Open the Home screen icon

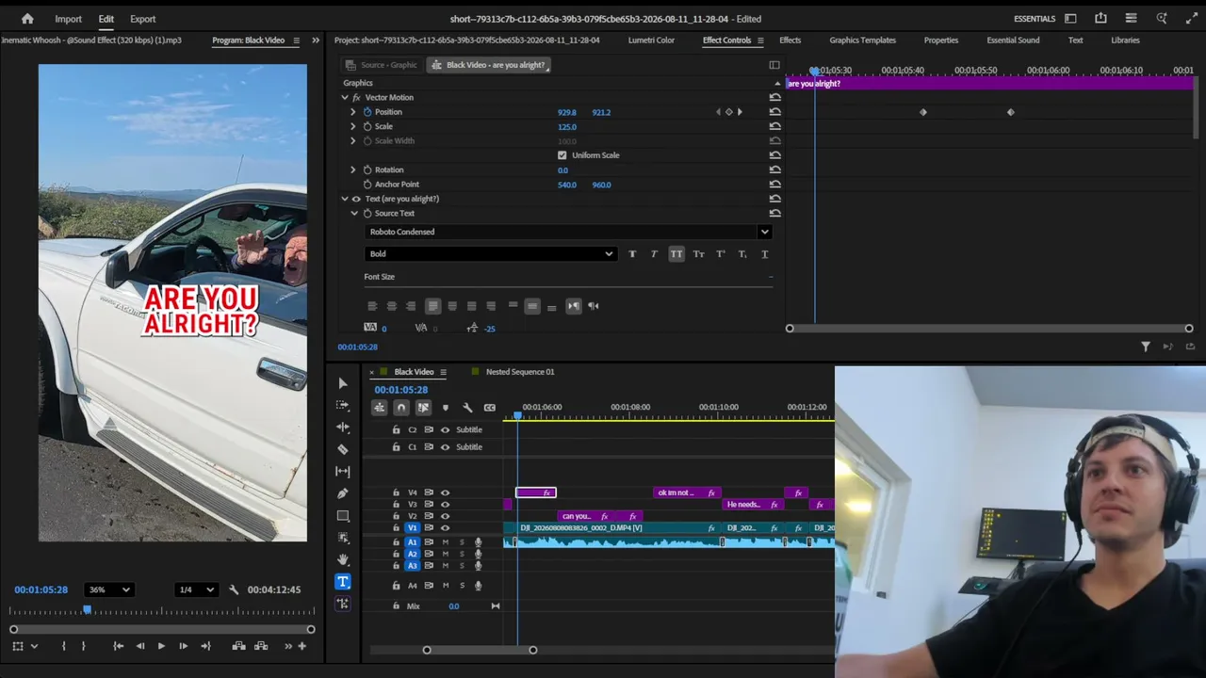(x=27, y=19)
